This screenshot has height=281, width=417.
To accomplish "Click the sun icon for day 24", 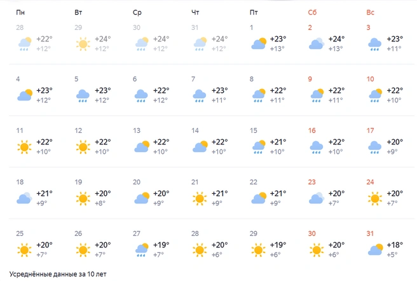I will pyautogui.click(x=374, y=198).
